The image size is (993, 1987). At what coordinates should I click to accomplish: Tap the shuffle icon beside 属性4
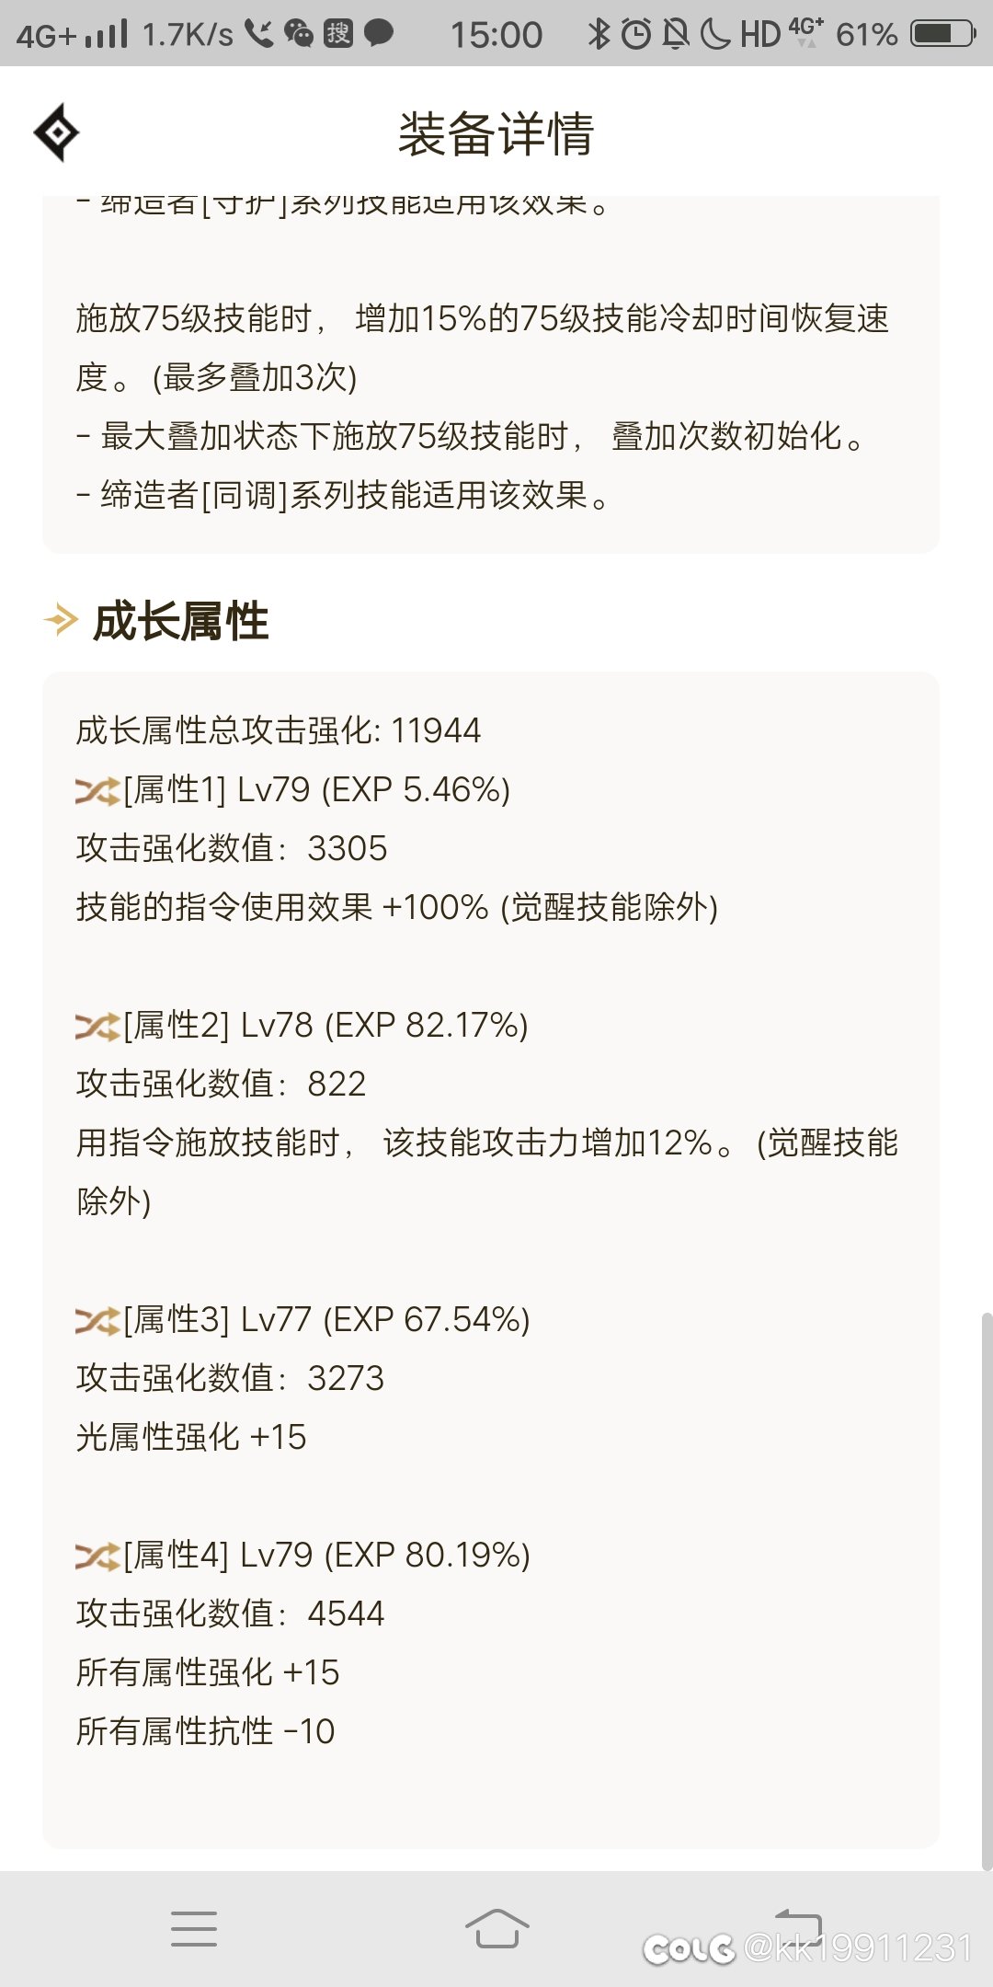pyautogui.click(x=97, y=1556)
